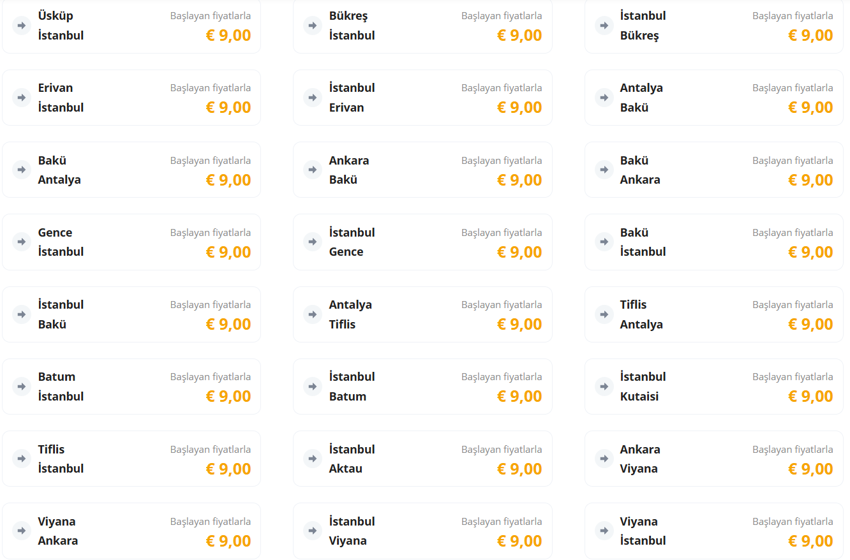Open the Ankara to Viyana route

click(x=713, y=459)
